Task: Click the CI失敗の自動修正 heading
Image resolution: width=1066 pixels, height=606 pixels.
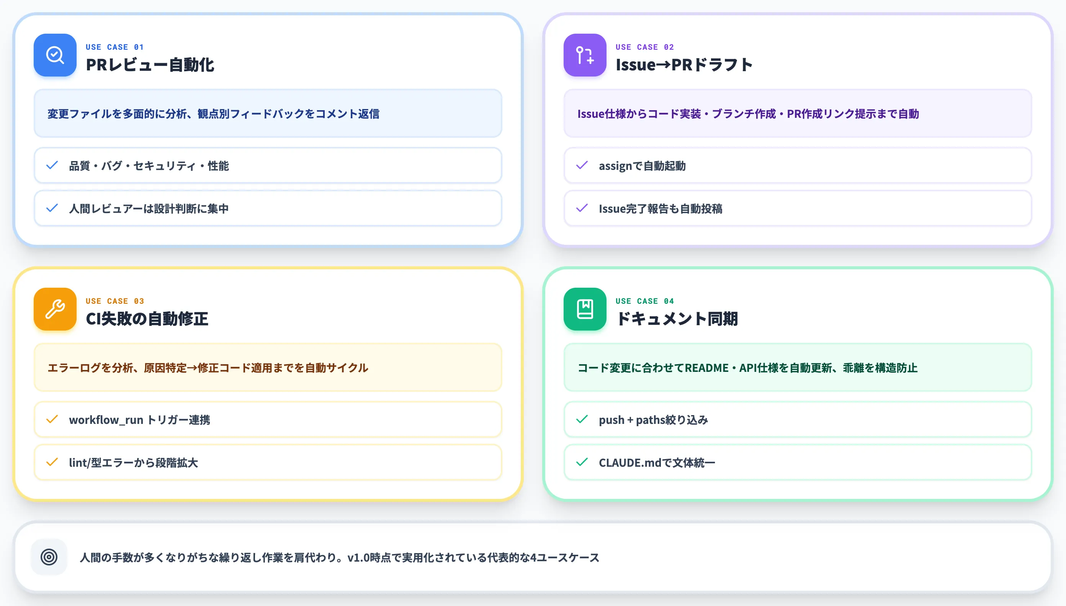Action: click(x=147, y=319)
